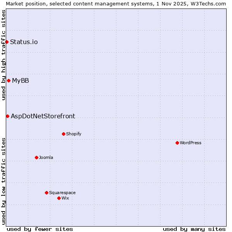Open the AspDotNetStorefront label
This screenshot has width=232, height=232.
click(x=43, y=116)
